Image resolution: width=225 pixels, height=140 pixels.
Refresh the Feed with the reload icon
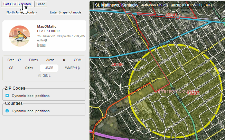coord(19,60)
